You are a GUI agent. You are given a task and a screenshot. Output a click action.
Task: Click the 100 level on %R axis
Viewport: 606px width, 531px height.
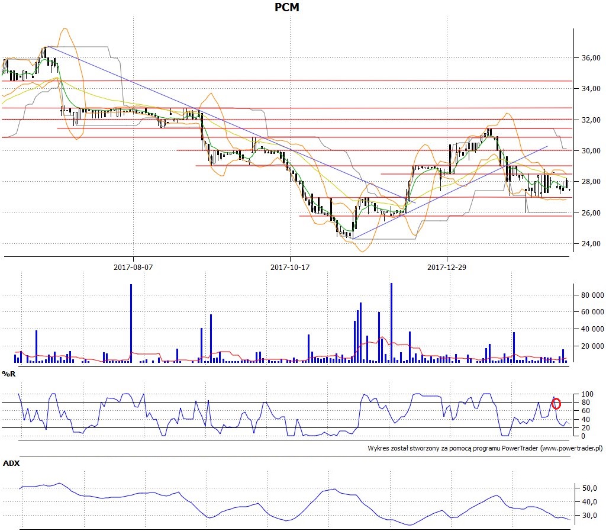pyautogui.click(x=587, y=394)
